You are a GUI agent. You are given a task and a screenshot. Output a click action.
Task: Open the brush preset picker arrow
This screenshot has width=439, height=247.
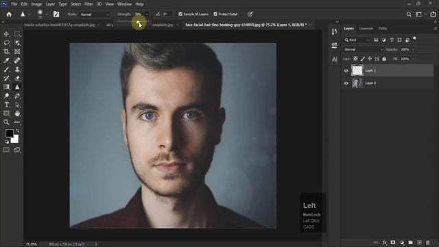(x=47, y=14)
